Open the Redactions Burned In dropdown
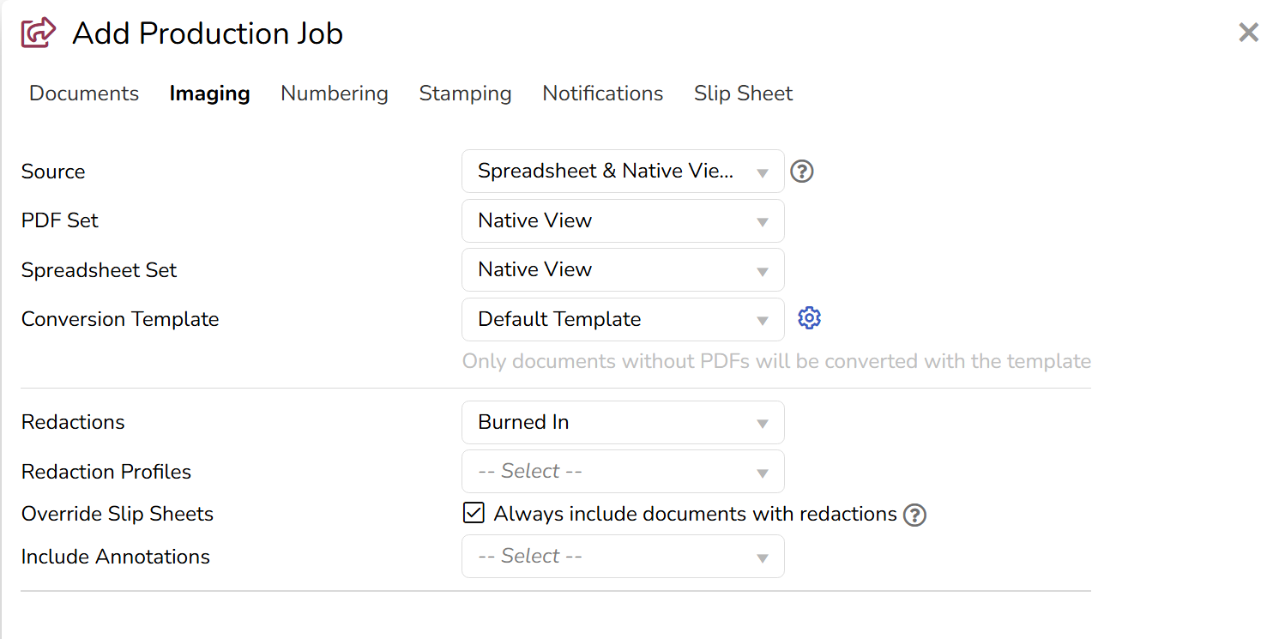Viewport: 1267px width, 639px height. pyautogui.click(x=622, y=422)
